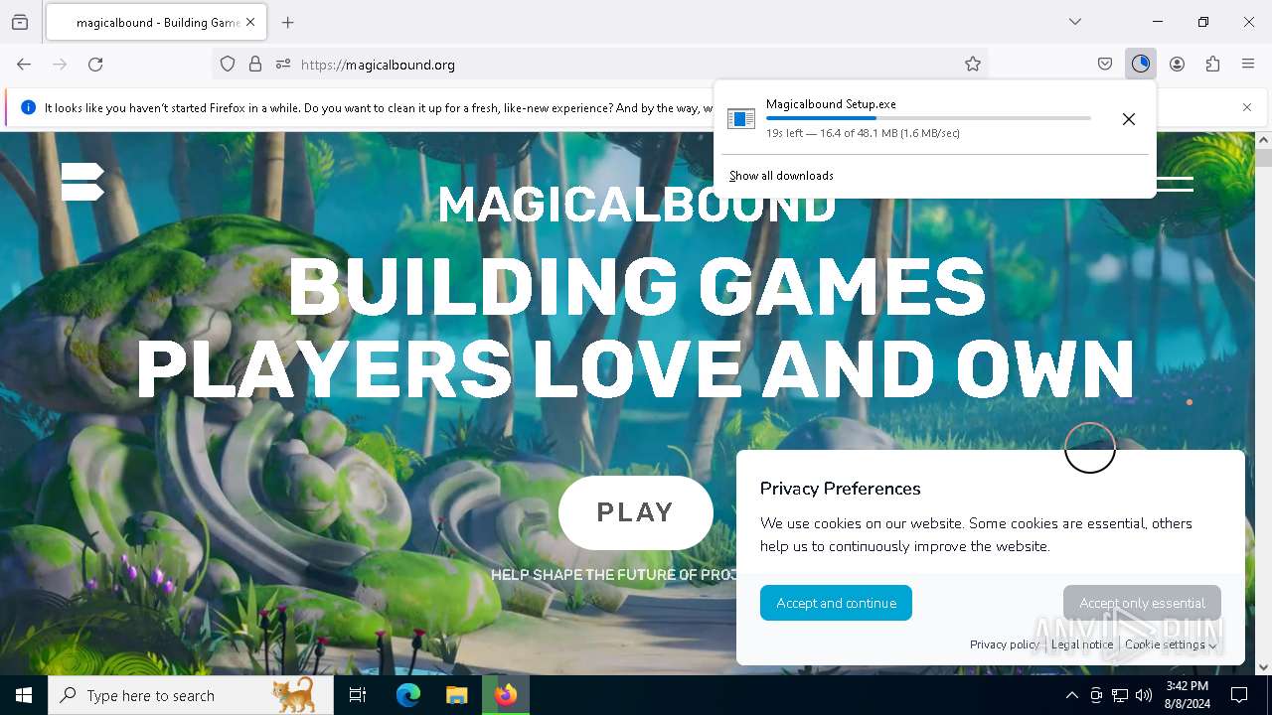
Task: Click the Firefox taskbar icon
Action: point(506,695)
